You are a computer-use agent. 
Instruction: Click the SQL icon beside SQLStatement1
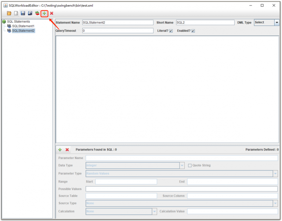pos(9,26)
